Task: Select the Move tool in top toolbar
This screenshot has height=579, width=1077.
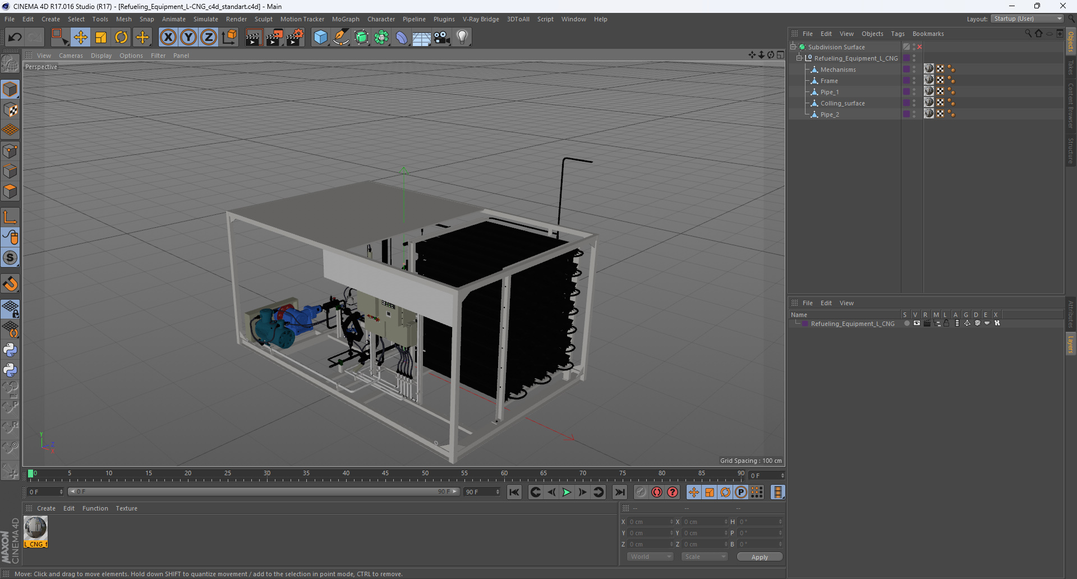Action: [81, 38]
